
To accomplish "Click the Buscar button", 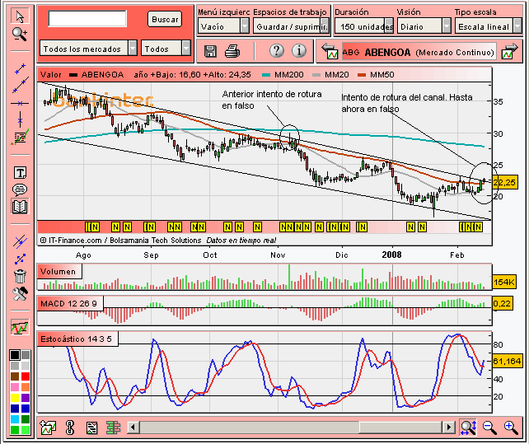I will pos(165,19).
